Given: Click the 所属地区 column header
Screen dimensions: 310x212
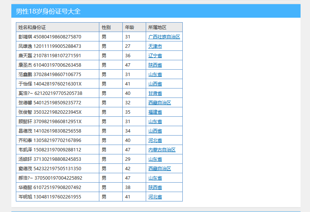Looking at the screenshot, I should point(164,27).
